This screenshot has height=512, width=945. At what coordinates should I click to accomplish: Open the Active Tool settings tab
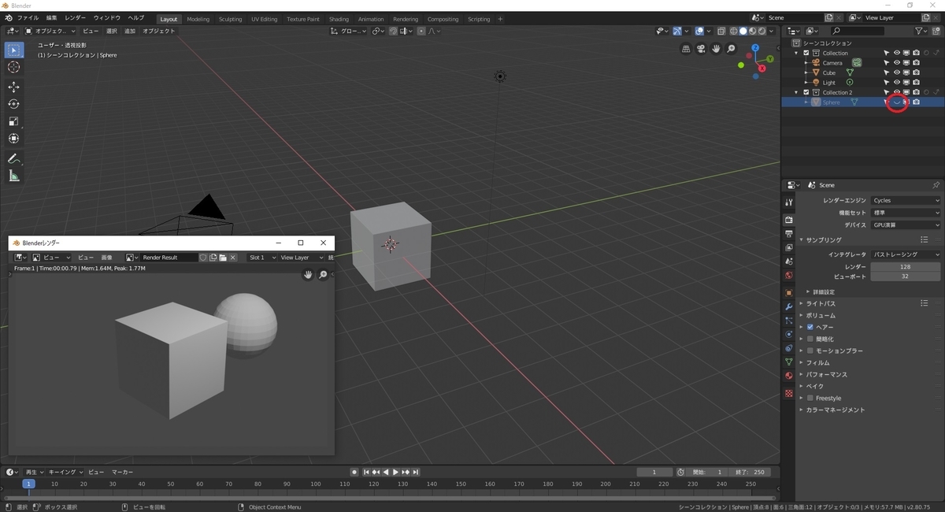pos(789,202)
